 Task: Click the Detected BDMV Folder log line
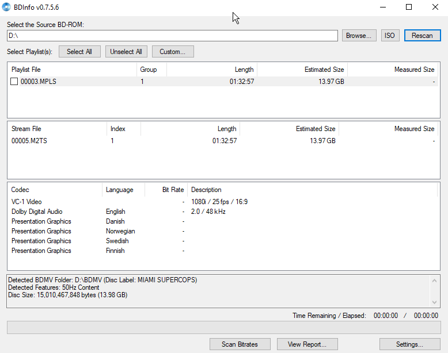(x=102, y=279)
